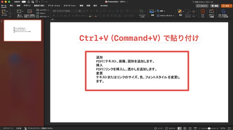The height and width of the screenshot is (130, 233).
Task: Click the zoom slider handle
Action: pyautogui.click(x=209, y=128)
